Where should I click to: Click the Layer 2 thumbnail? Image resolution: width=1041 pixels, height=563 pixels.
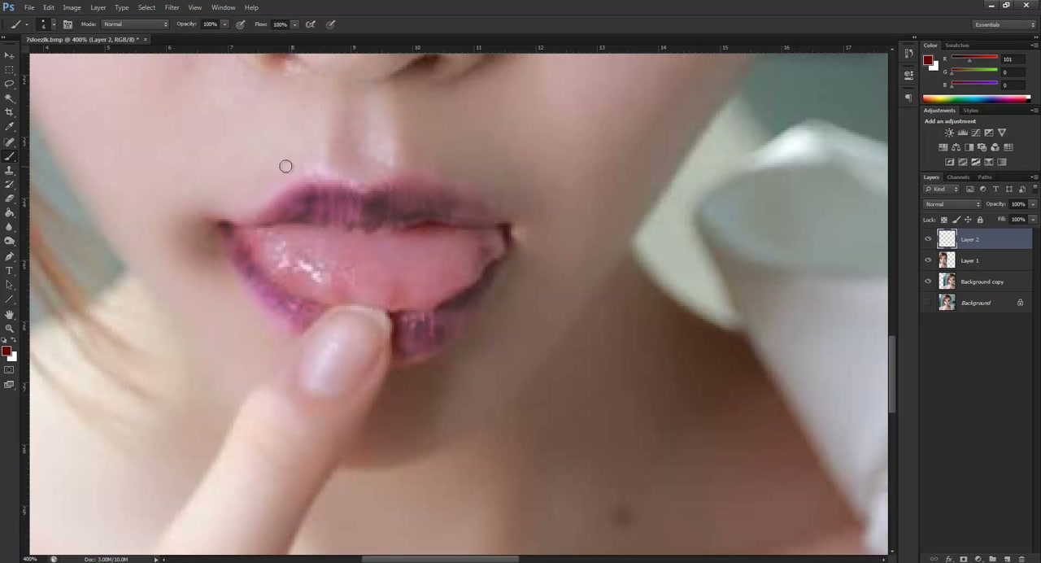[947, 239]
